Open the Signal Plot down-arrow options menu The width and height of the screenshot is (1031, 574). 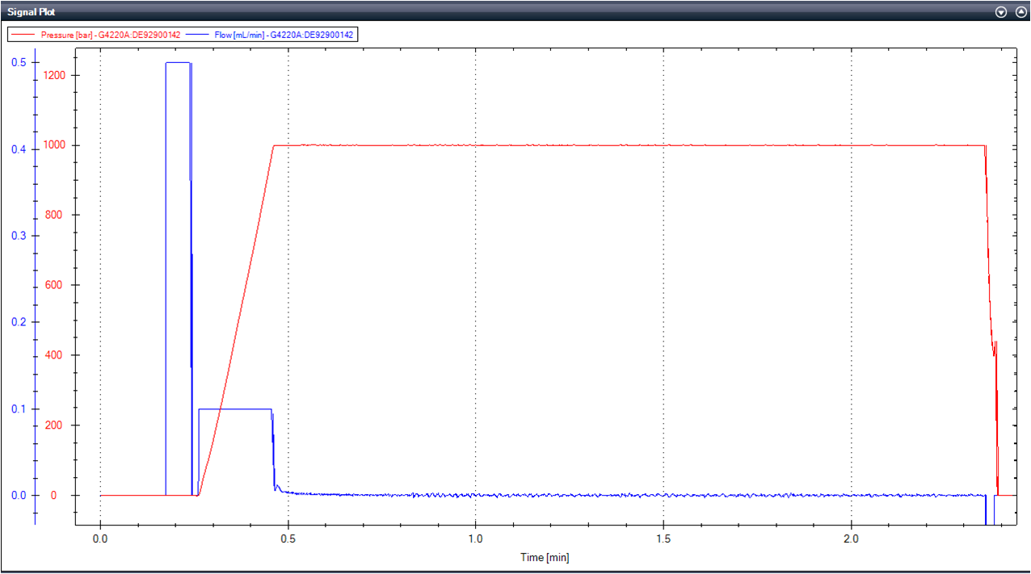click(x=1001, y=12)
